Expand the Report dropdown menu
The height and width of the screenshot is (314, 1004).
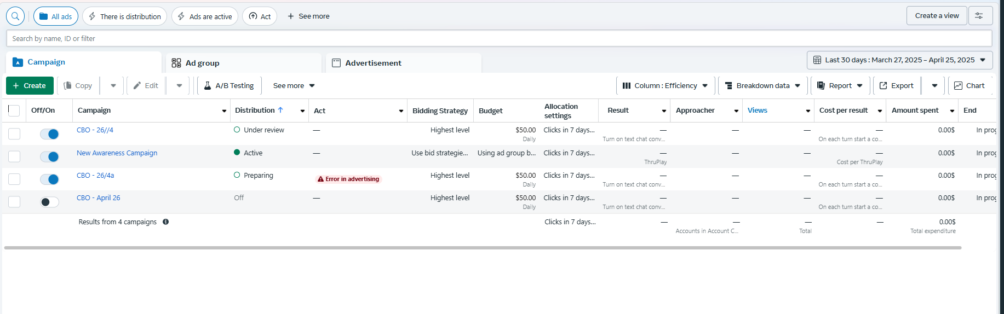click(840, 86)
